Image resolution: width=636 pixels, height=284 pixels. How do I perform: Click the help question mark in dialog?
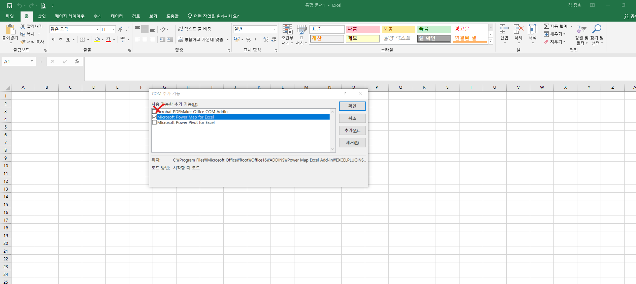coord(345,93)
